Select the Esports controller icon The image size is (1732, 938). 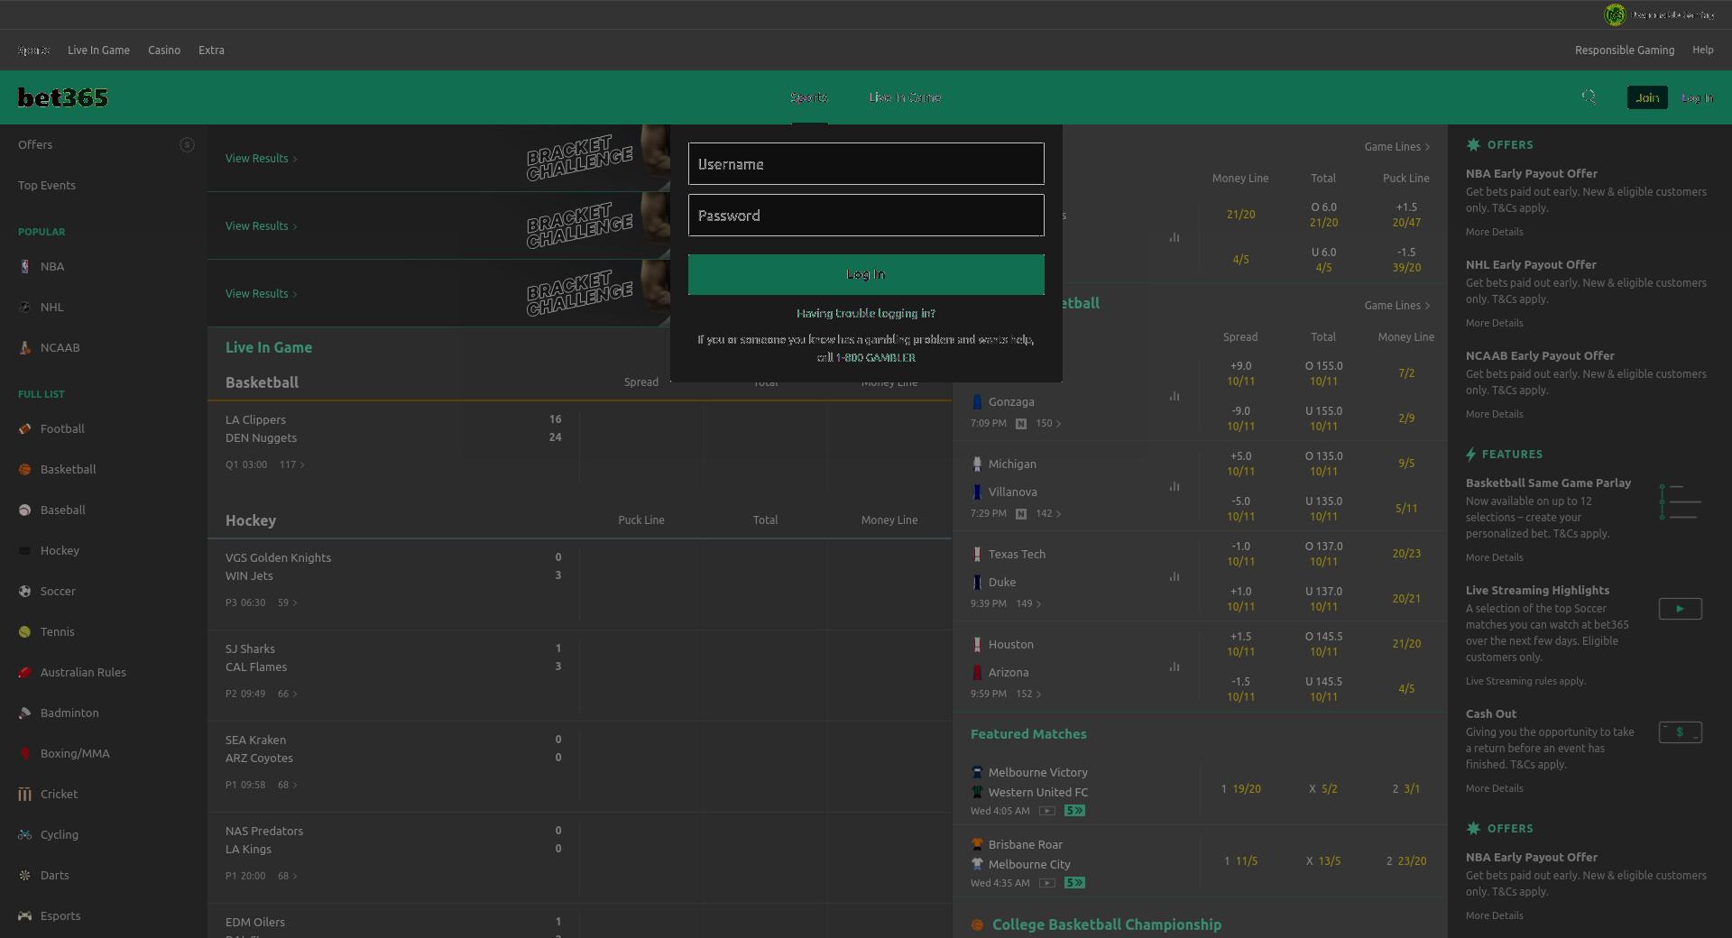(24, 915)
